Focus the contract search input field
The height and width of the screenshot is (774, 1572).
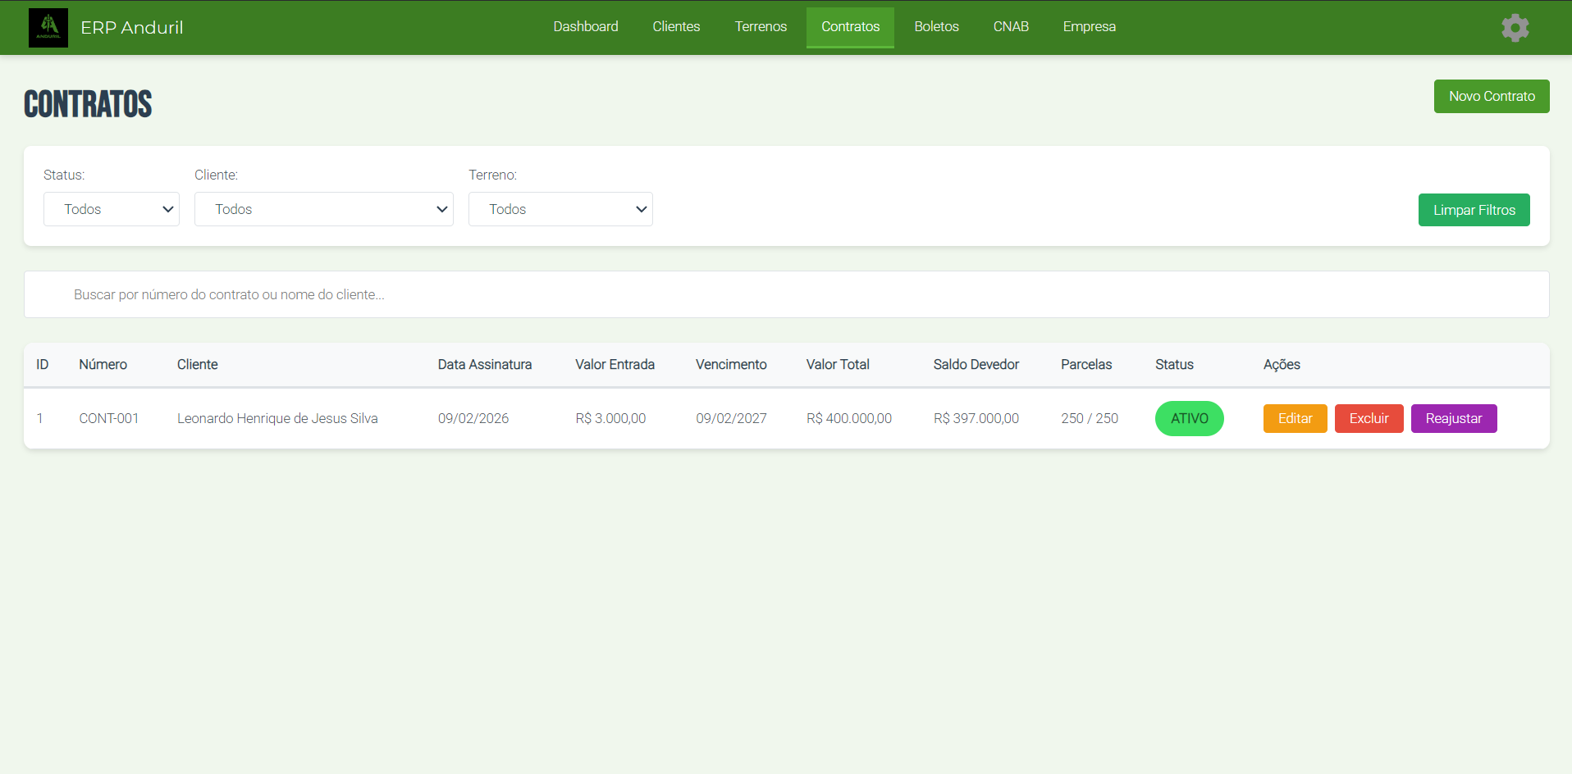(x=786, y=294)
